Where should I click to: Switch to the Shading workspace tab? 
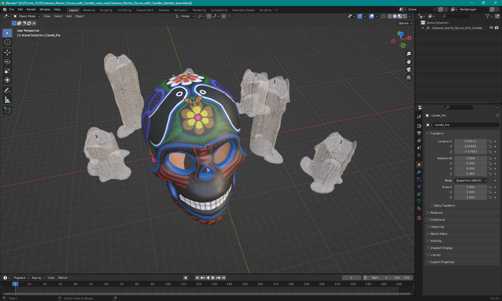163,10
